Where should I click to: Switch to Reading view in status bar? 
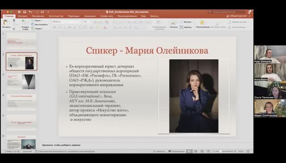[202, 151]
